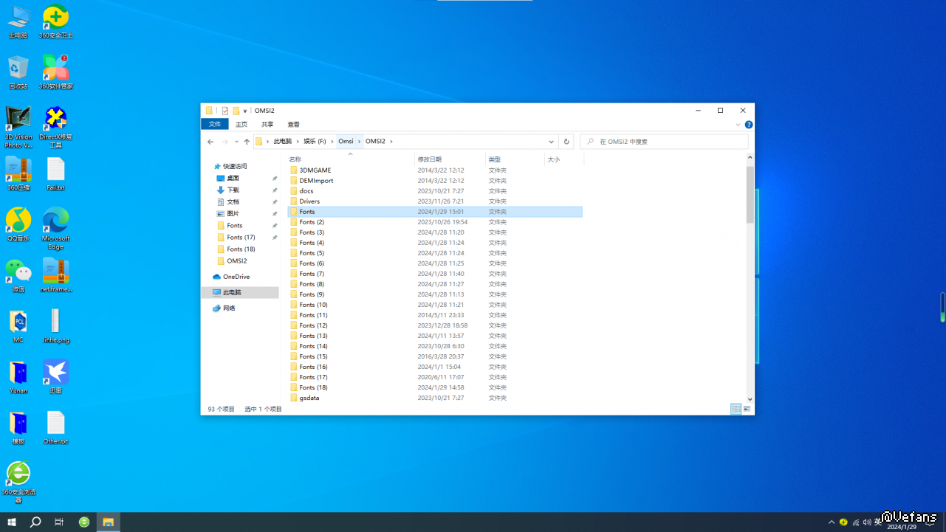Show hidden system tray icons
Image resolution: width=946 pixels, height=532 pixels.
pyautogui.click(x=832, y=522)
